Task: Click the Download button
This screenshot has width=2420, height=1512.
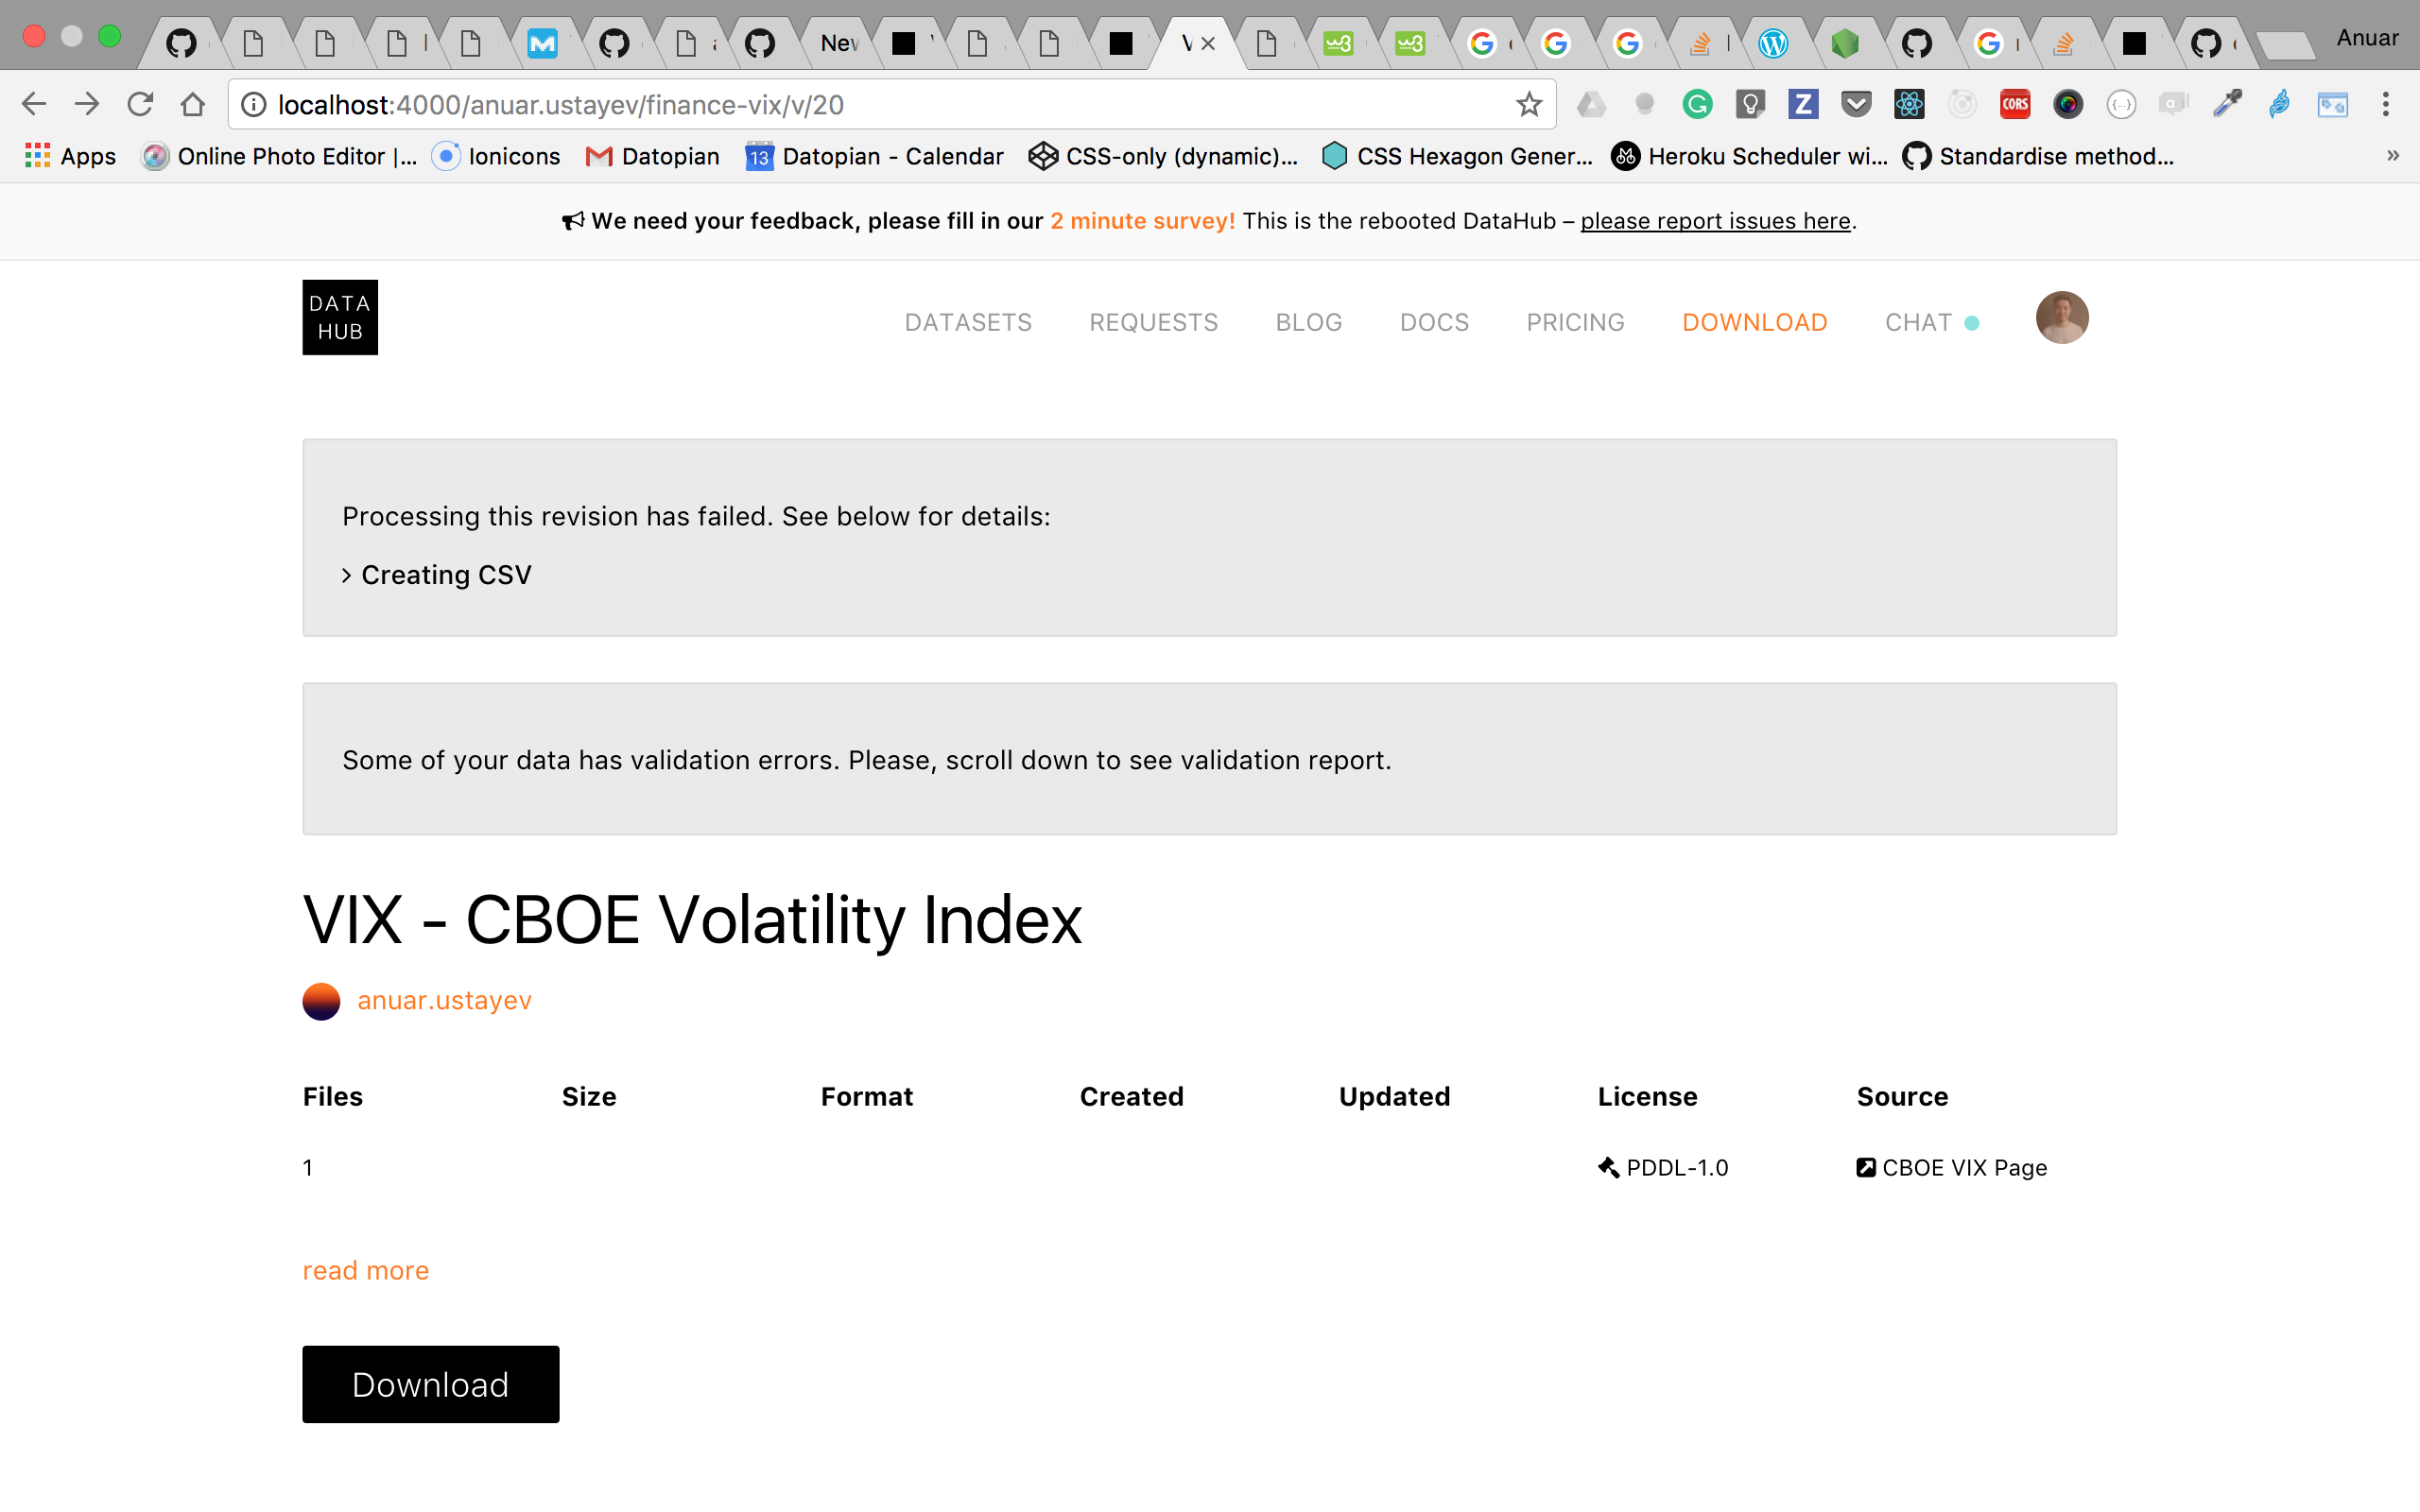Action: click(430, 1384)
